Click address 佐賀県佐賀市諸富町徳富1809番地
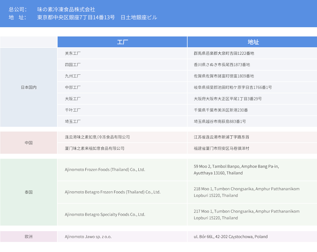Image resolution: width=317 pixels, height=252 pixels. point(224,76)
